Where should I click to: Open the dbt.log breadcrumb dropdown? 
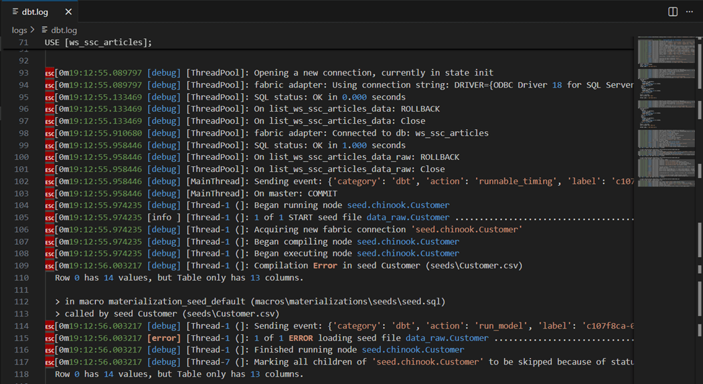[x=64, y=30]
